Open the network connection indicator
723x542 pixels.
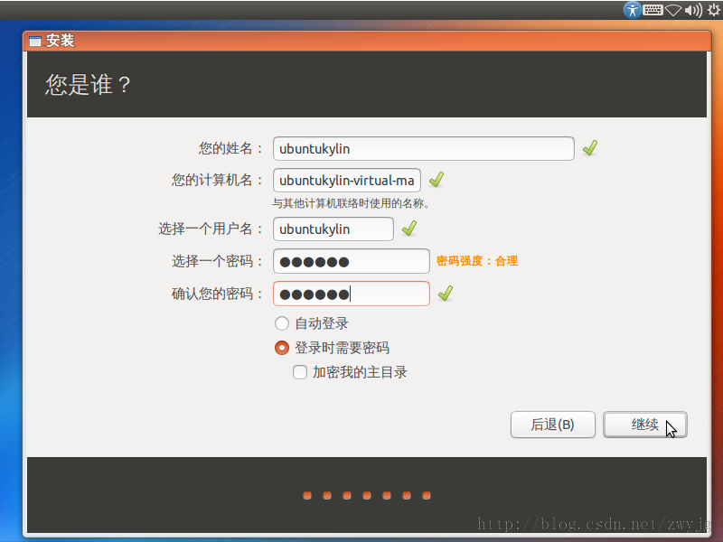673,10
